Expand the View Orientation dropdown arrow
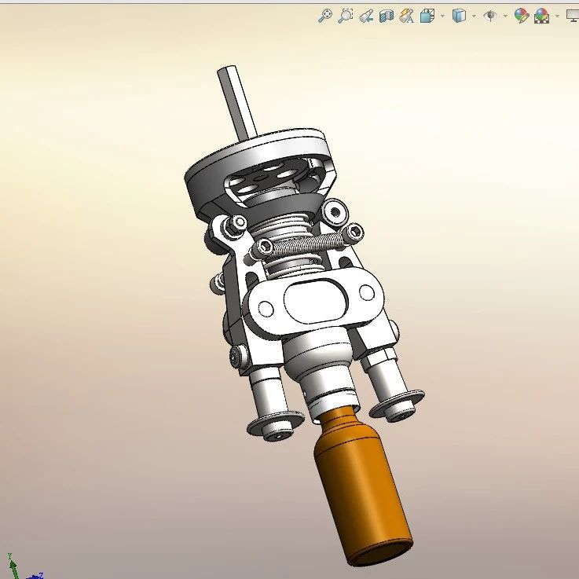Image resolution: width=579 pixels, height=579 pixels. 442,16
